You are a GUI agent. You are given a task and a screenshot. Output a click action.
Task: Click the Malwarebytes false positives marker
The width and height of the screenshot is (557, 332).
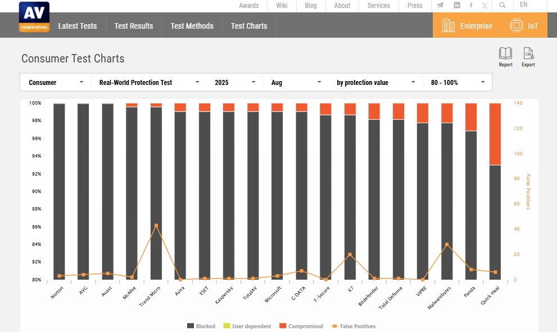pos(447,245)
